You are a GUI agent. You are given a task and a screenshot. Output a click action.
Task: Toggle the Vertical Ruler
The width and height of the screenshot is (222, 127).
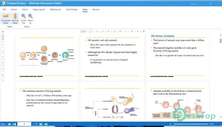15,18
